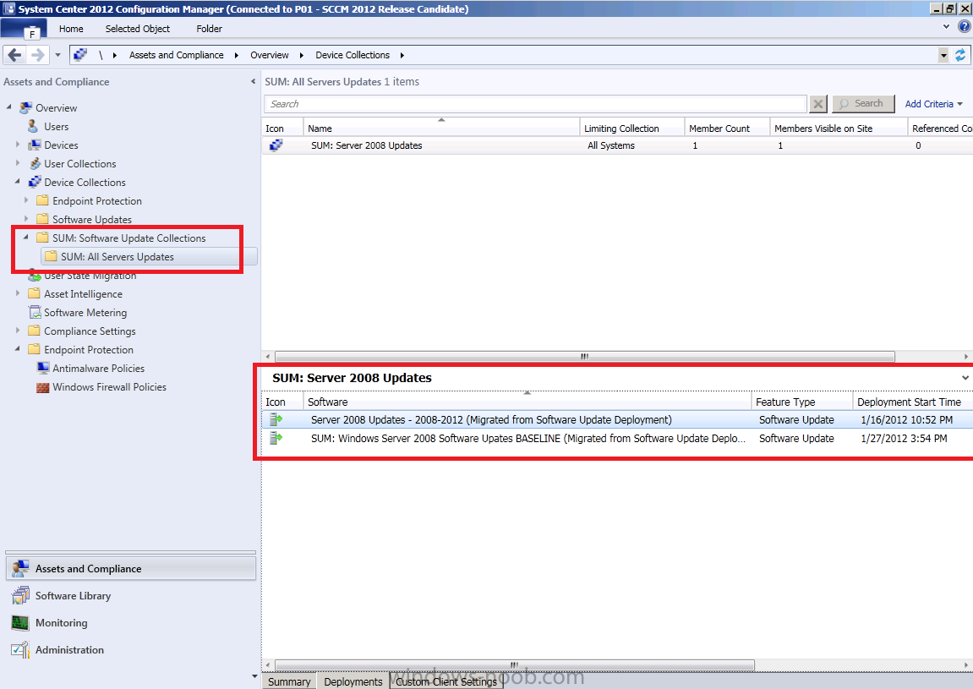
Task: Switch to the Summary tab
Action: 289,681
